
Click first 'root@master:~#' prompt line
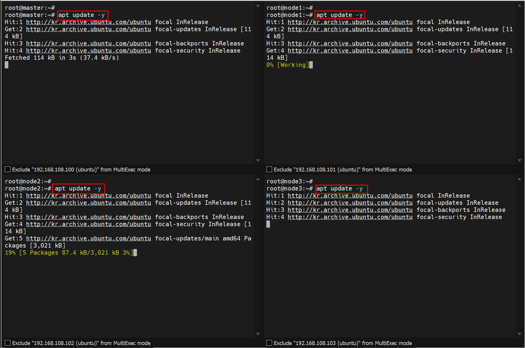[30, 8]
